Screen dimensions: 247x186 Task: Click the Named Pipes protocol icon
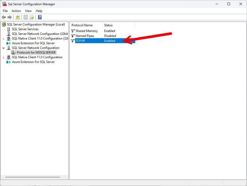tap(73, 36)
